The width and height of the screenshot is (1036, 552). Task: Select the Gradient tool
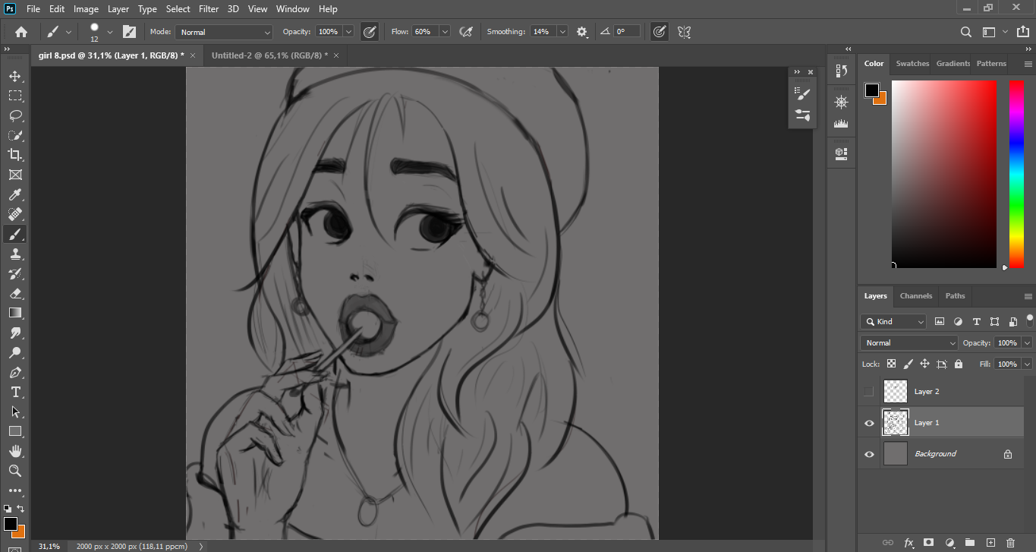[14, 313]
